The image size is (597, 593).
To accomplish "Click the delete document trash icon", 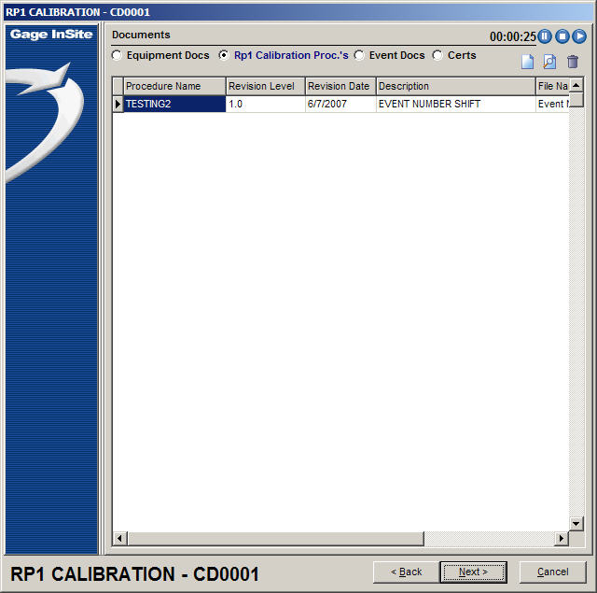I will (x=573, y=62).
